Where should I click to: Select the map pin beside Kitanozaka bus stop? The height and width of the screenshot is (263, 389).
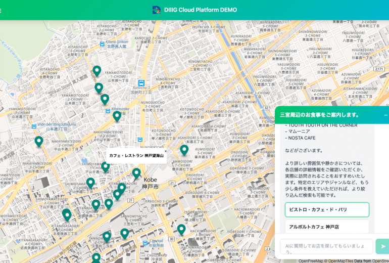pos(117,116)
